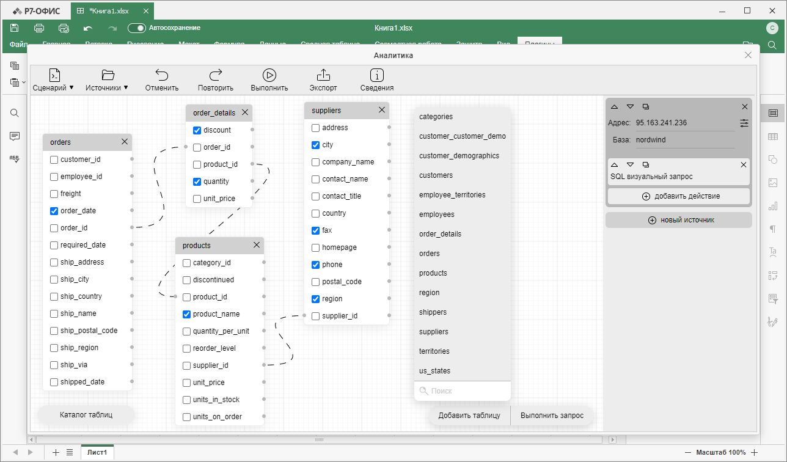Click the Выполнить запрос button
Image resolution: width=787 pixels, height=462 pixels.
coord(552,416)
